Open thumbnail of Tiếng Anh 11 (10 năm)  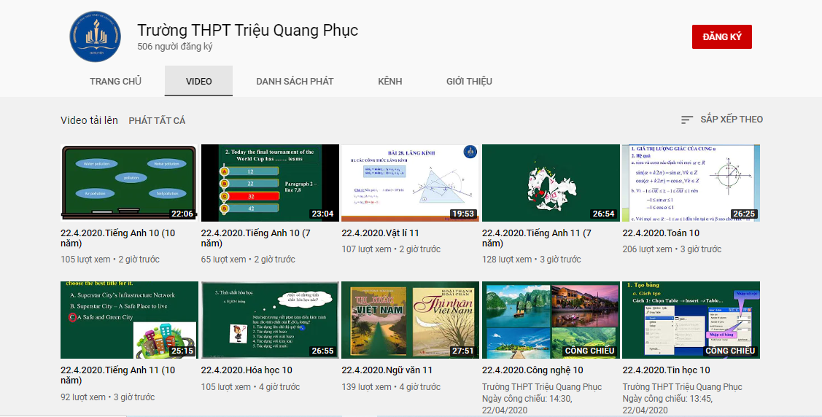(130, 320)
